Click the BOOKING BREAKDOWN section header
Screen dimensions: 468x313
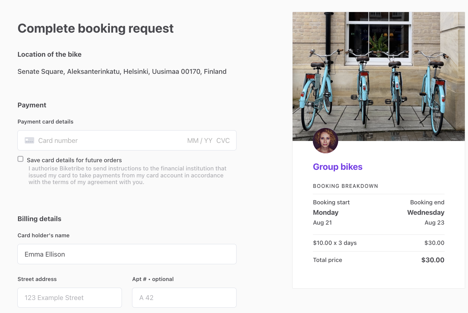click(345, 186)
